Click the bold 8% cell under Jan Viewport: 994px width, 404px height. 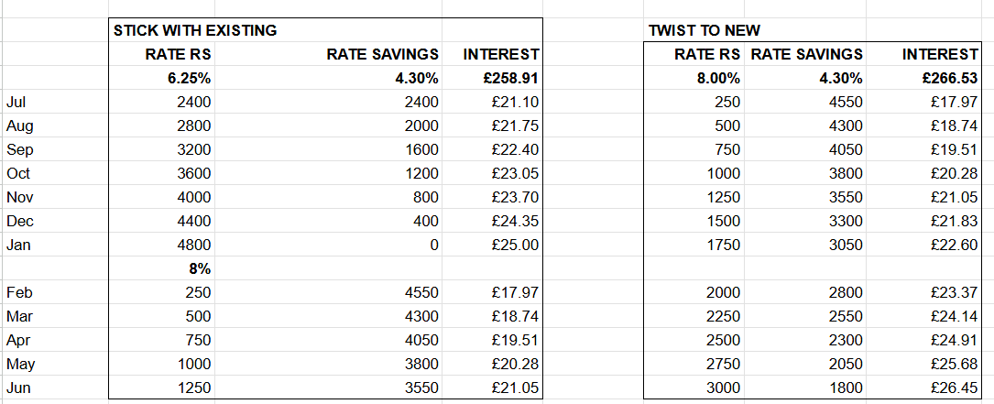point(161,269)
